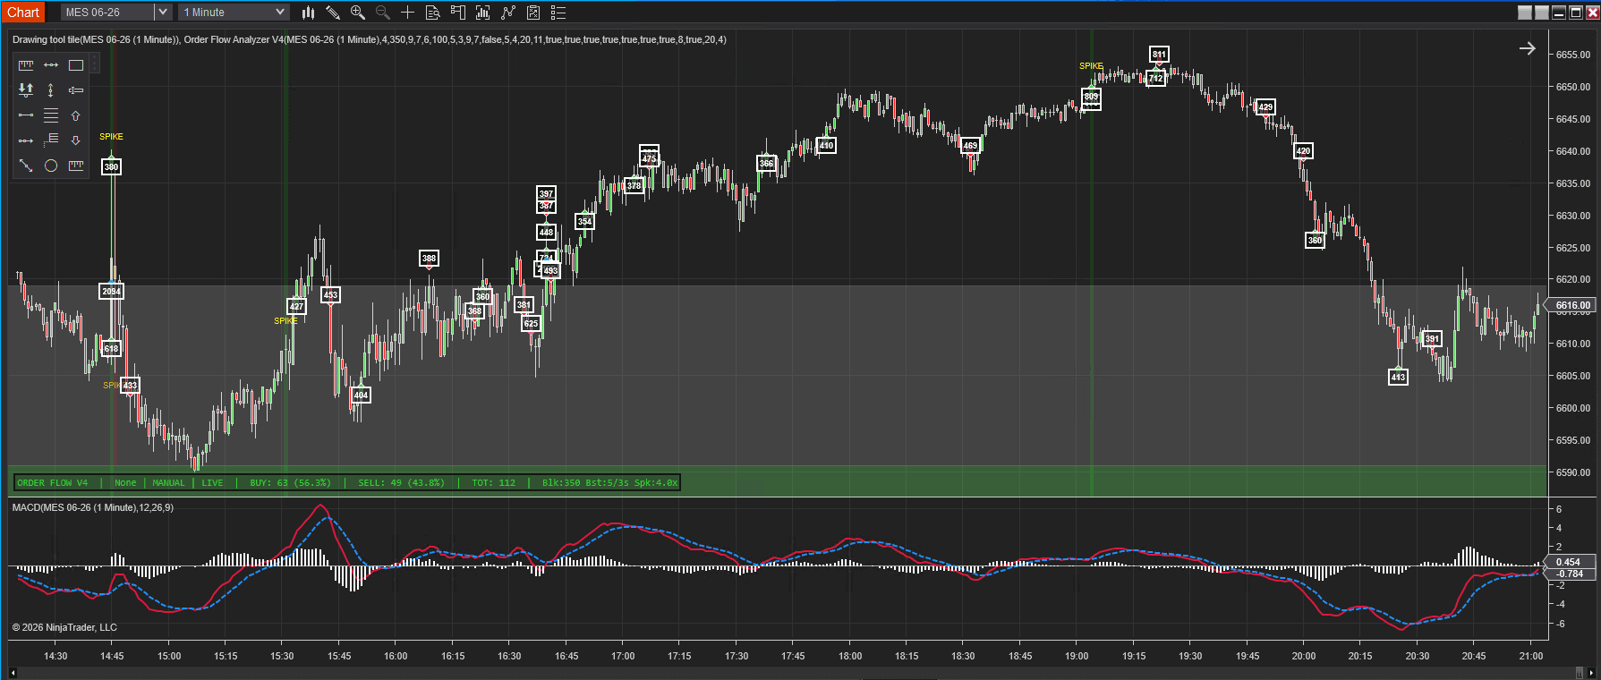Click the 19:00 time axis label
Screen dimensions: 1601x680
coord(1077,656)
